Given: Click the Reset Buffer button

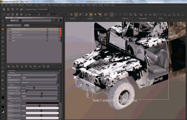Looking at the screenshot, I should tap(43, 9).
